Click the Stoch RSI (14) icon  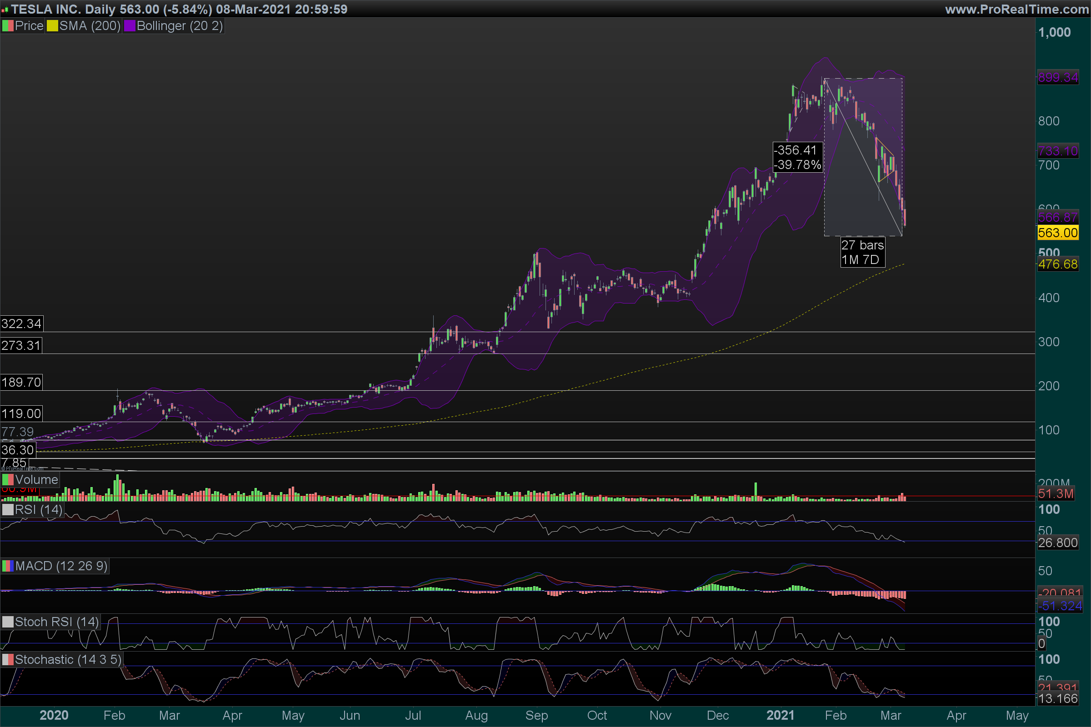click(8, 622)
